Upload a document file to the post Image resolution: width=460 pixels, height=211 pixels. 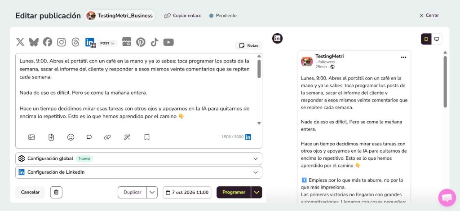[51, 137]
